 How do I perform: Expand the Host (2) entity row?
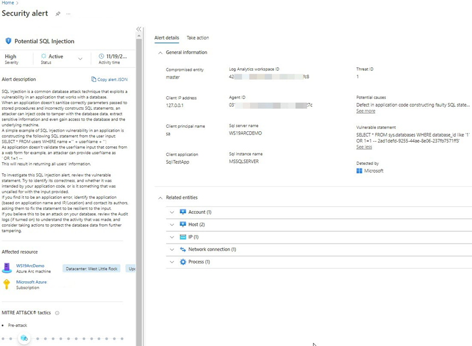[x=172, y=224]
